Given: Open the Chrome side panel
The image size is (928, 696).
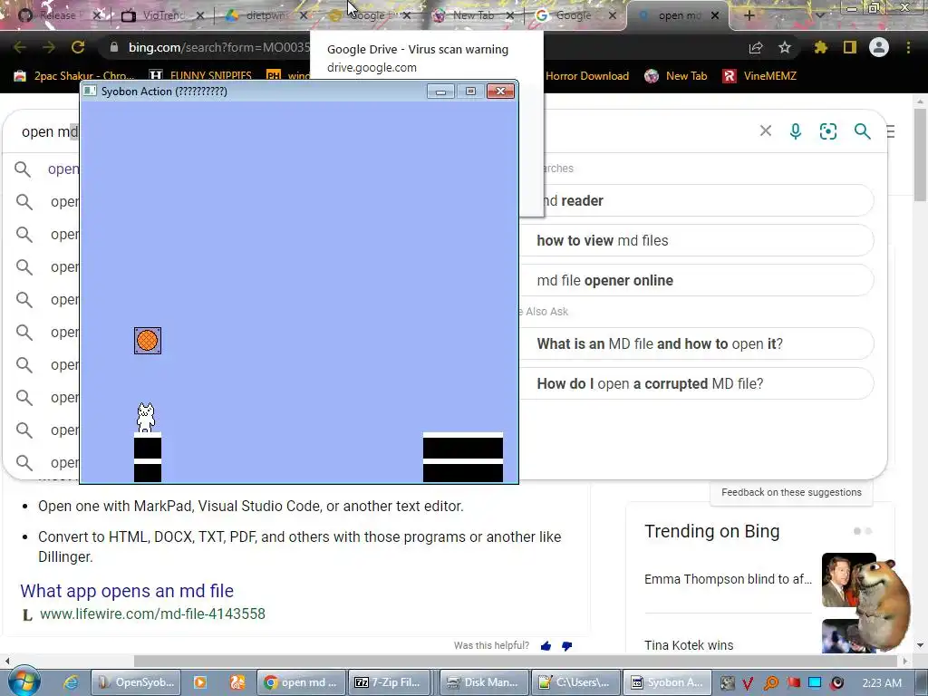Looking at the screenshot, I should [850, 47].
